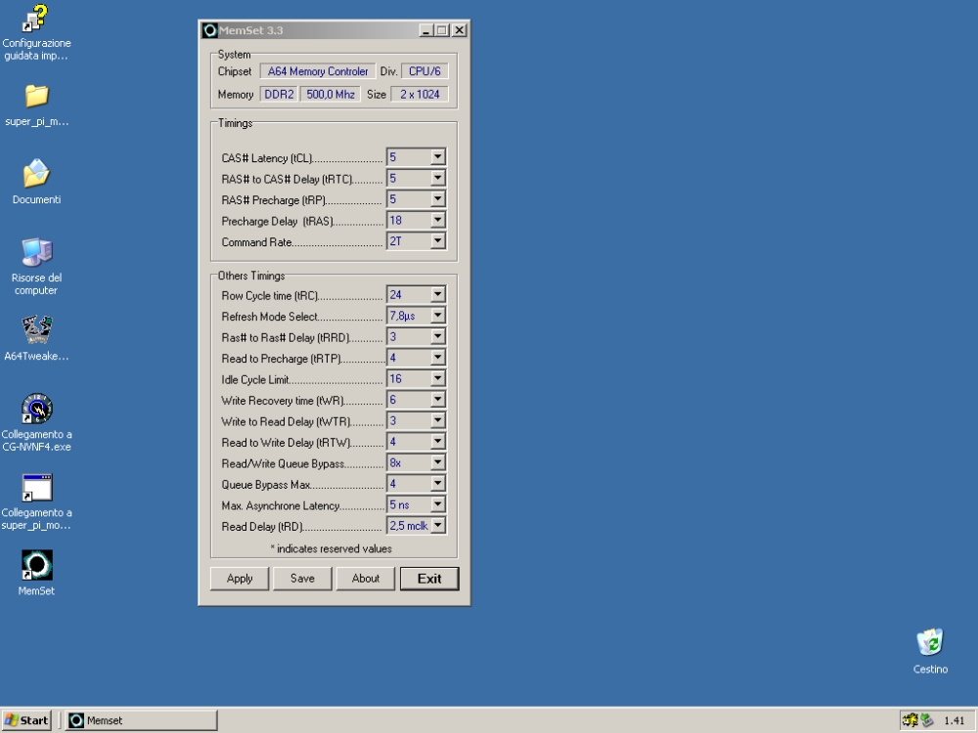Expand the Queue Bypass Max dropdown
Screen dimensions: 978x733
tap(438, 484)
